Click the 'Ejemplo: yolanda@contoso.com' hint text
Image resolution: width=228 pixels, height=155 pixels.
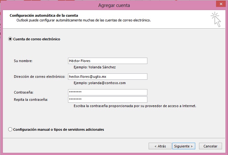tap(100, 83)
